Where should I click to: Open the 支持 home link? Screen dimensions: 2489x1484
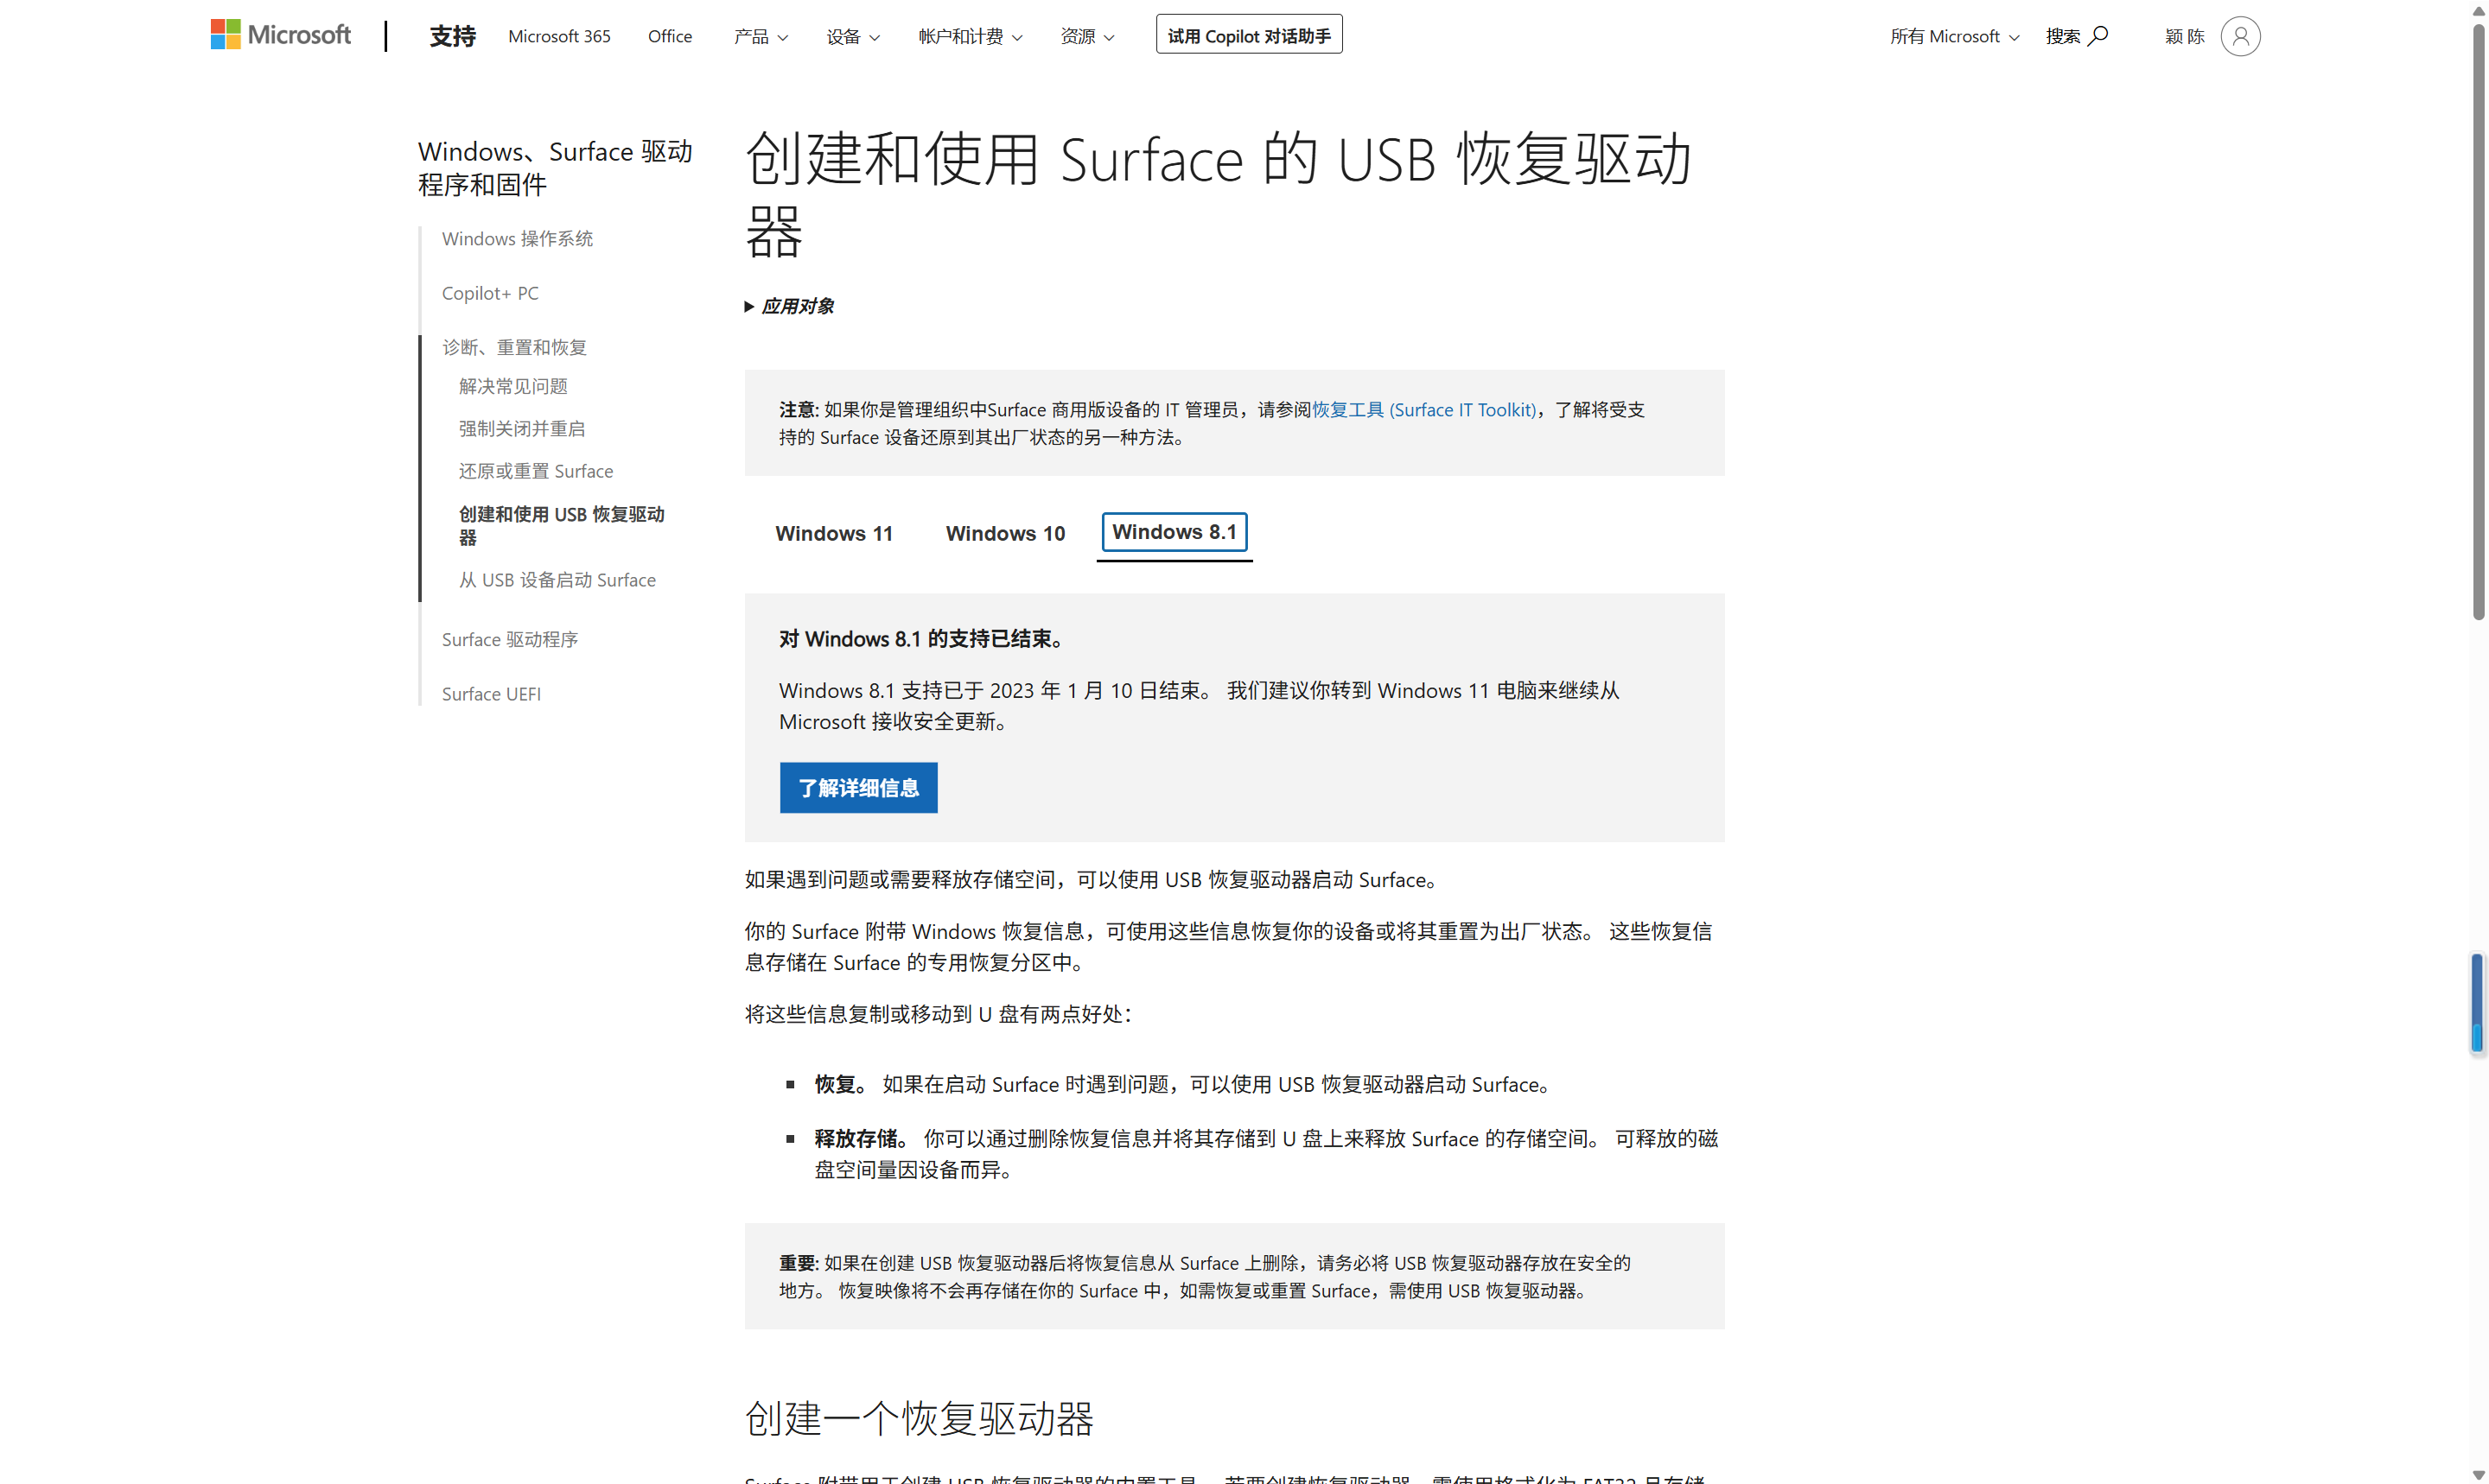[x=452, y=36]
